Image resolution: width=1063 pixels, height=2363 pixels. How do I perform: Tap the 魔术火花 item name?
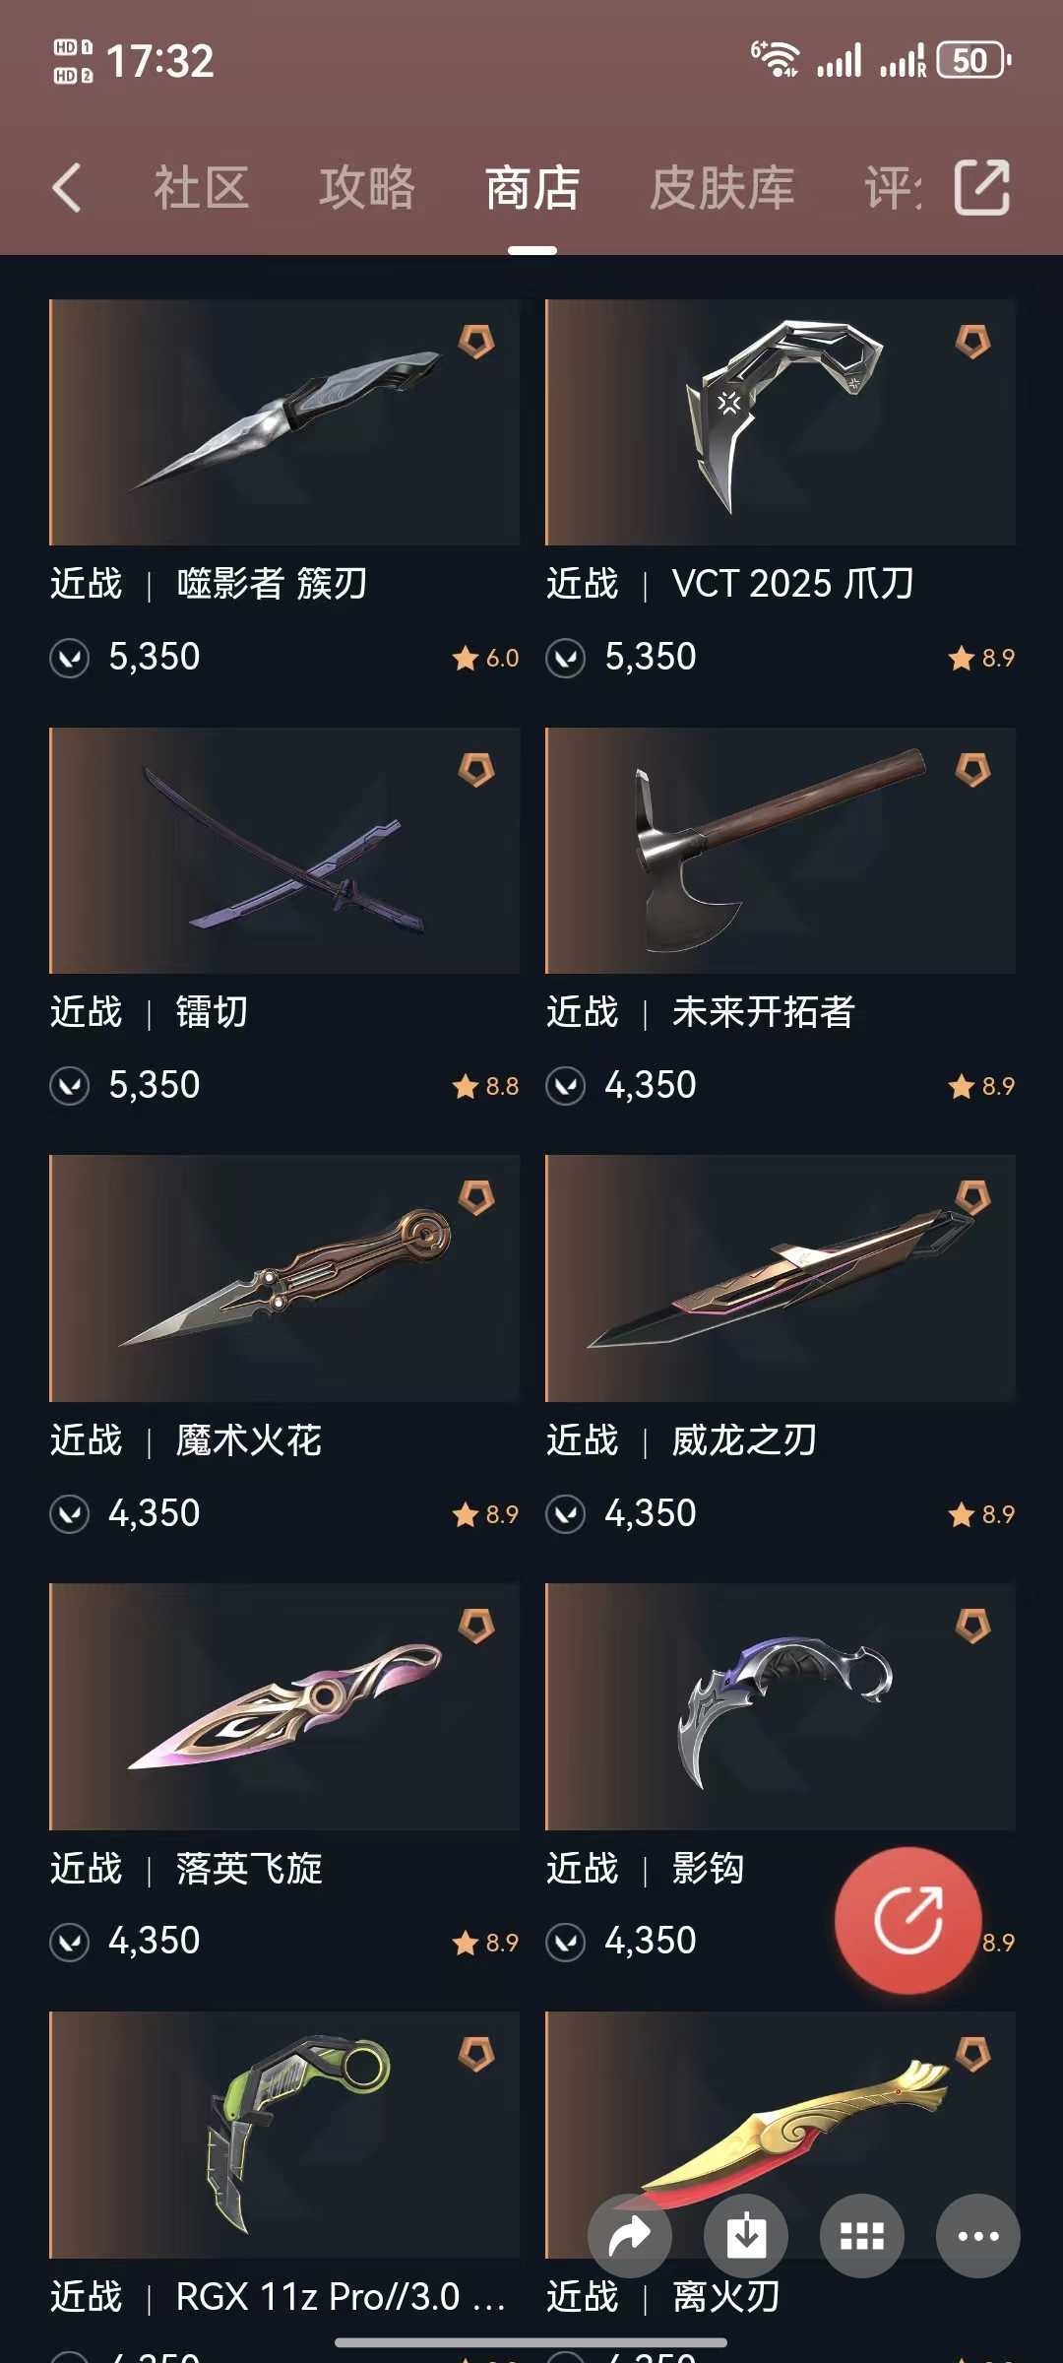click(x=249, y=1440)
